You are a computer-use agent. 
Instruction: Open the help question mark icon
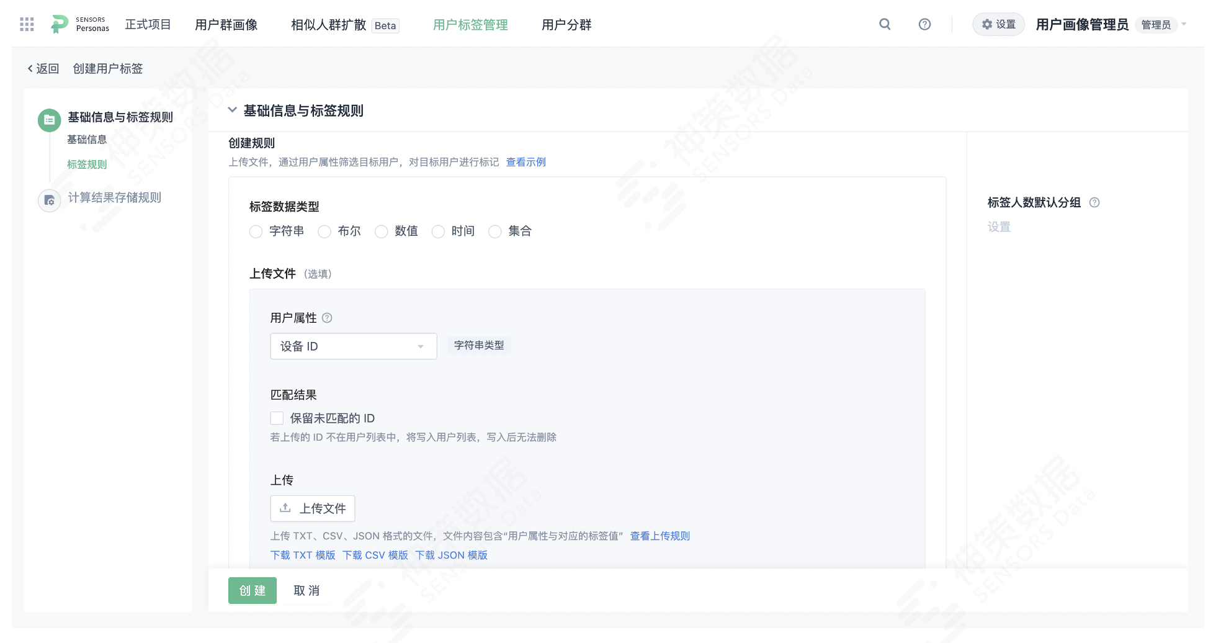point(924,24)
